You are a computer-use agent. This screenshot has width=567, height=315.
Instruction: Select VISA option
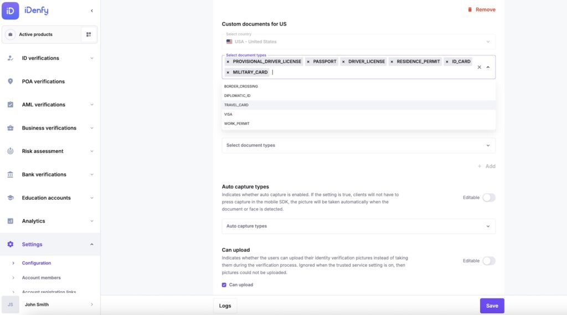[x=358, y=114]
